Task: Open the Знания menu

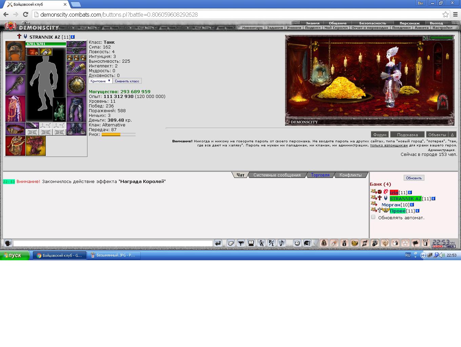Action: click(x=313, y=23)
